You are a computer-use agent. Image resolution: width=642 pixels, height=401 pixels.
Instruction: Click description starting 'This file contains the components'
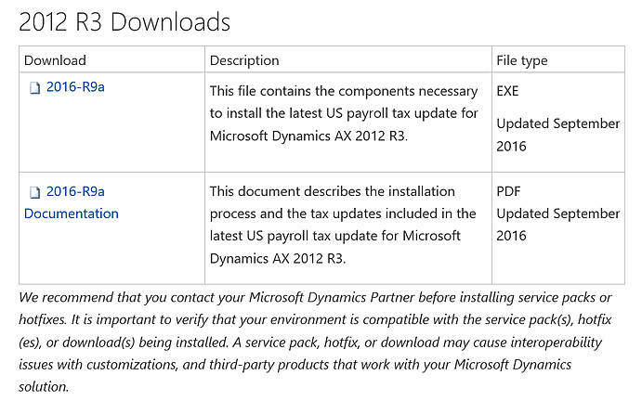click(344, 113)
